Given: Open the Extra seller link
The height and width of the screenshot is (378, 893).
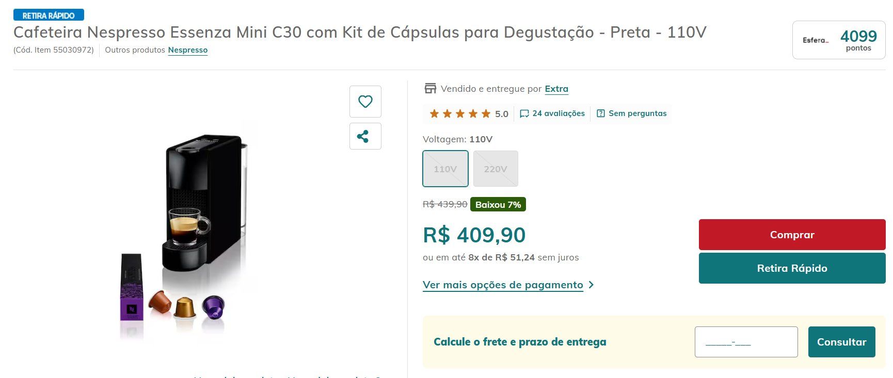Looking at the screenshot, I should (x=556, y=89).
